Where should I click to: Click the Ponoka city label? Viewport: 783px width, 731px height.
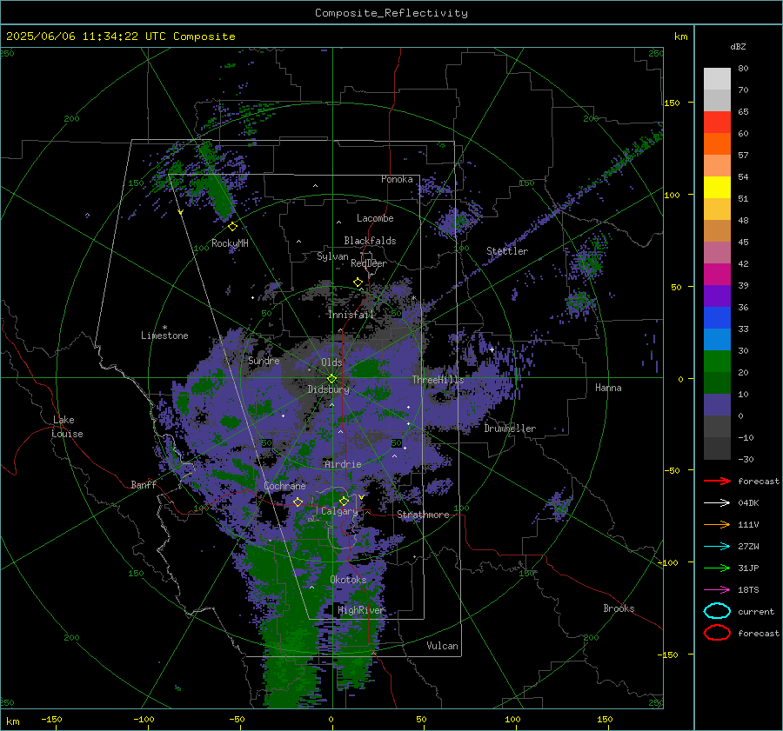pyautogui.click(x=397, y=179)
